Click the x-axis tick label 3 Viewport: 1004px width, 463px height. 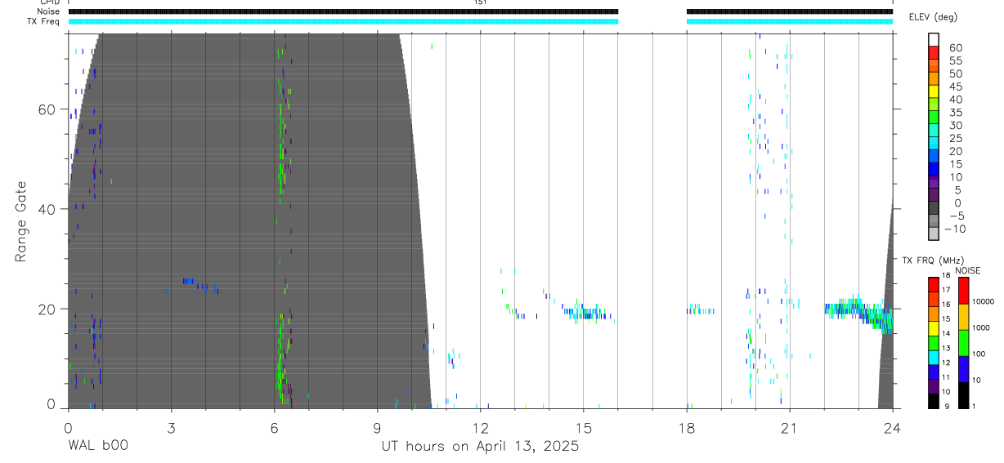point(171,427)
